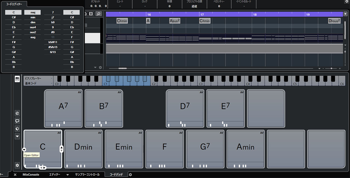This screenshot has width=350, height=178.
Task: Open chord pads settings gear at lower left
Action: 17,165
